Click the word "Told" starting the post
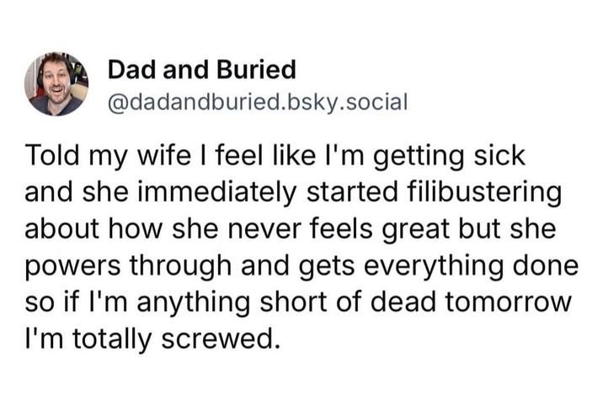 52,157
